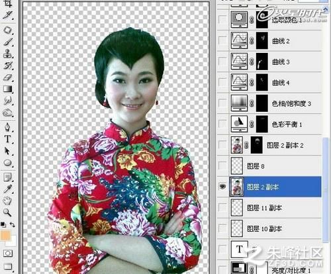Show the 选取颜色 1 layer
Viewport: 331px width, 274px height.
coord(222,19)
